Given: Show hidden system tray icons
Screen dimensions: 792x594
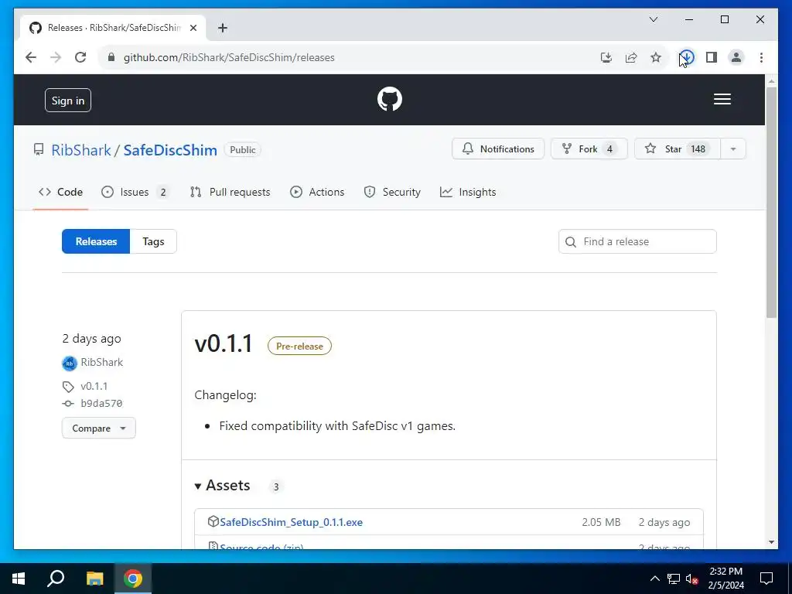Looking at the screenshot, I should [654, 579].
